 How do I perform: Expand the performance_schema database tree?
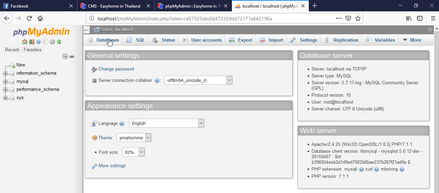[x=5, y=89]
